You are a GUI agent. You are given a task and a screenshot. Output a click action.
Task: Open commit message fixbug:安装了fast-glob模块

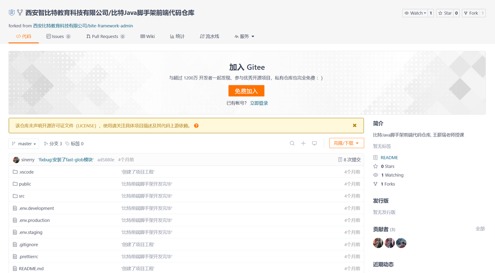click(x=66, y=159)
